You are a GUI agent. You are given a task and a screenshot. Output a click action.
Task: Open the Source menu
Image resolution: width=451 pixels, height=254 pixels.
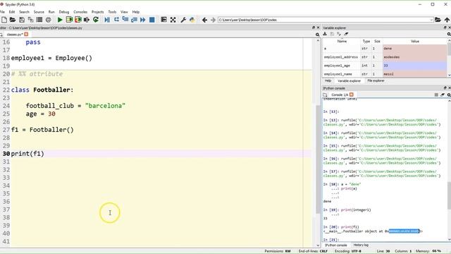click(39, 12)
